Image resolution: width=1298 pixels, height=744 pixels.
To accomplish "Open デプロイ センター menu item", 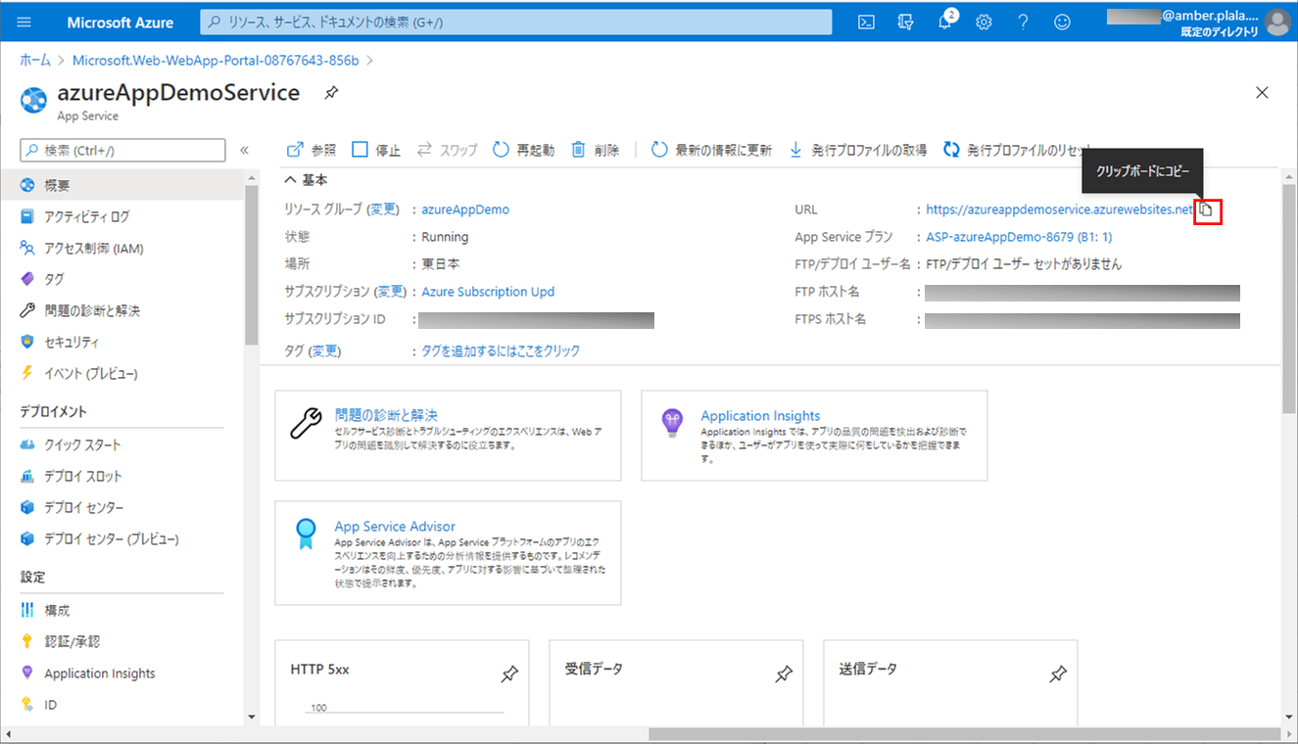I will [x=84, y=507].
